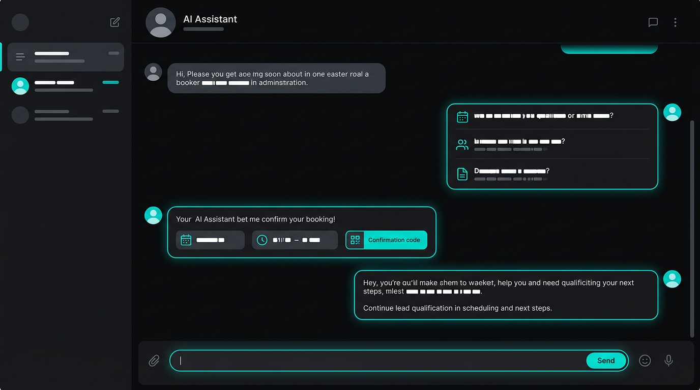Click the people icon next to the second question
Viewport: 700px width, 390px height.
click(462, 144)
